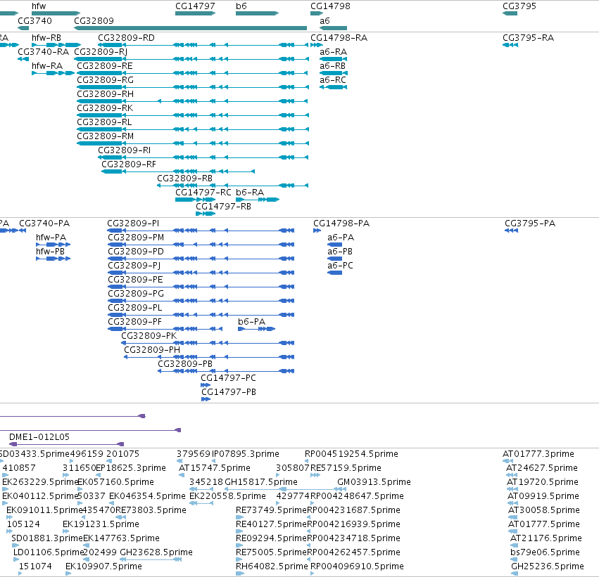599x577 pixels.
Task: Click transcript CG14797-RC label
Action: click(203, 192)
